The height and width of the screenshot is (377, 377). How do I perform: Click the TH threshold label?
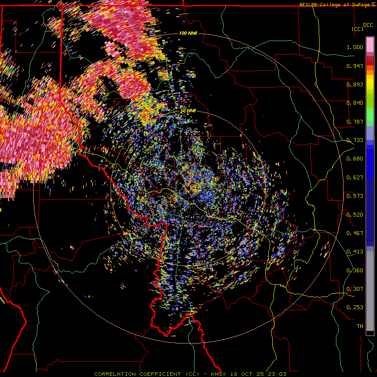click(360, 326)
